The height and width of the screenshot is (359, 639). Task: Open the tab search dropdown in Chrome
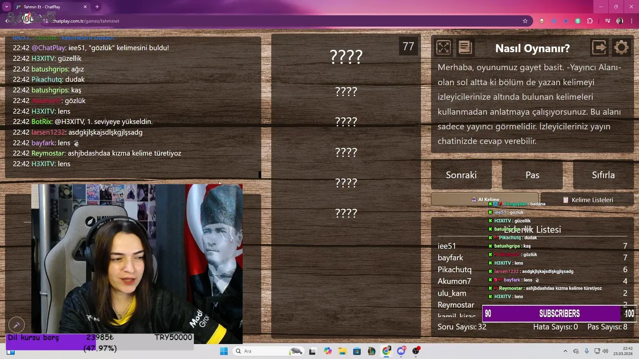[x=6, y=6]
